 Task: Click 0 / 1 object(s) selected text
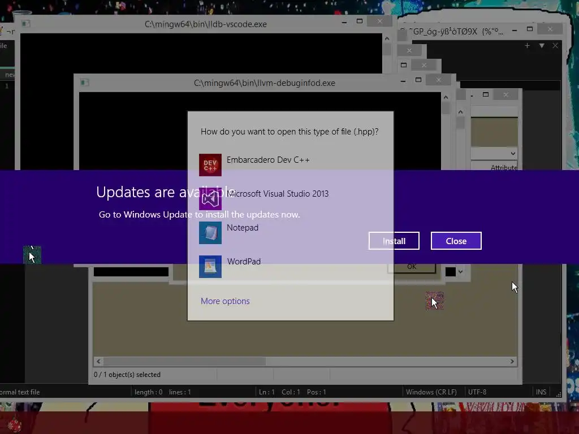pos(127,375)
